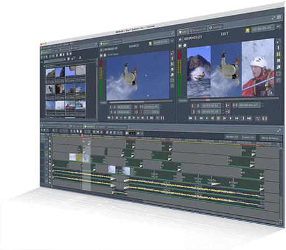
Task: Click the 00:00:05:25 timecode field at top right
Action: pos(262,28)
